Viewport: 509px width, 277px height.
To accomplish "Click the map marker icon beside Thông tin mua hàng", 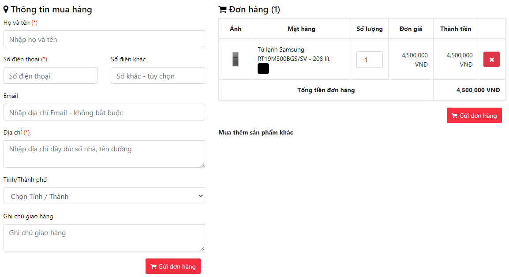I will pyautogui.click(x=6, y=10).
